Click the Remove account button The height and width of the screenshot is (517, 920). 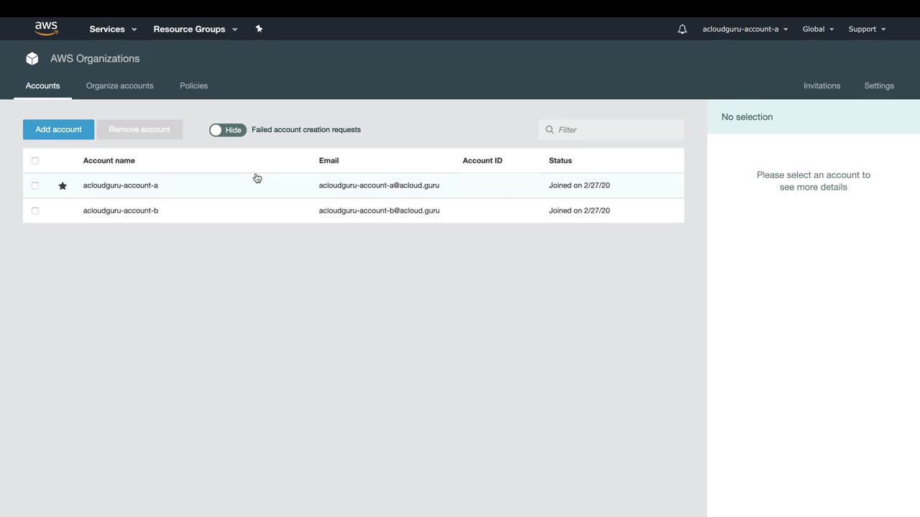pyautogui.click(x=139, y=129)
